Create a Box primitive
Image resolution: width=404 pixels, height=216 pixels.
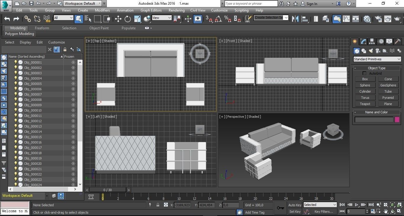point(365,79)
